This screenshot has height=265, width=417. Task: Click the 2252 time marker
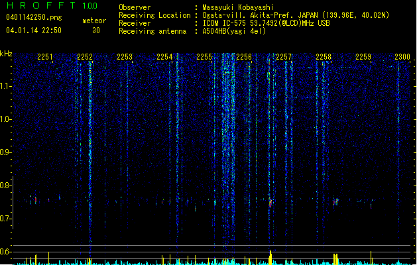[85, 57]
